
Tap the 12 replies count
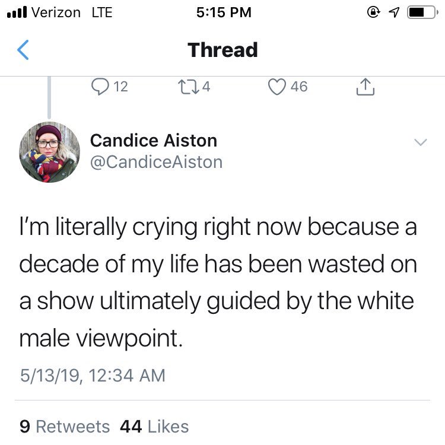(x=120, y=87)
